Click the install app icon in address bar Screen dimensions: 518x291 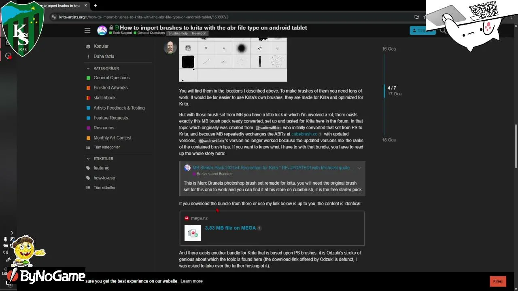tap(416, 17)
